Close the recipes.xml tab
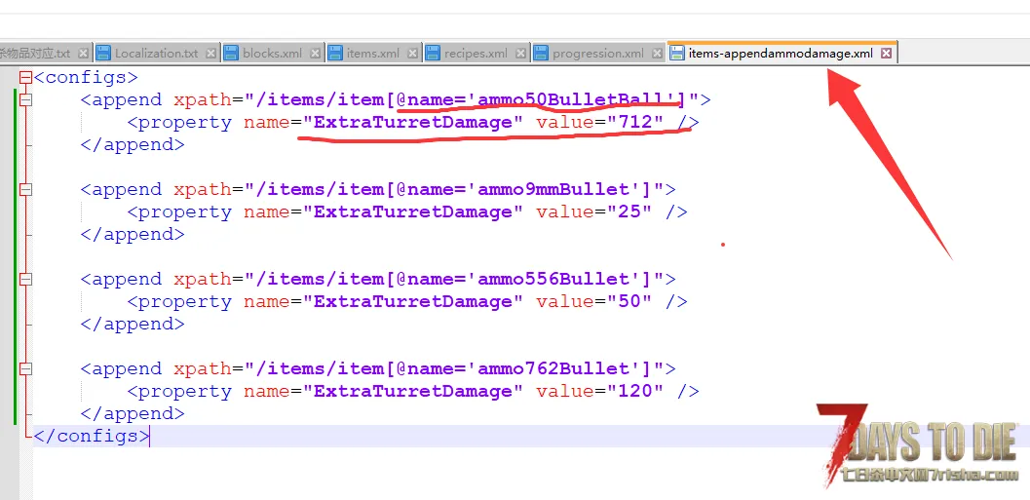The image size is (1030, 500). [x=521, y=54]
